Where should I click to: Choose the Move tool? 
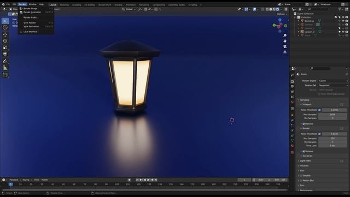pos(5,34)
